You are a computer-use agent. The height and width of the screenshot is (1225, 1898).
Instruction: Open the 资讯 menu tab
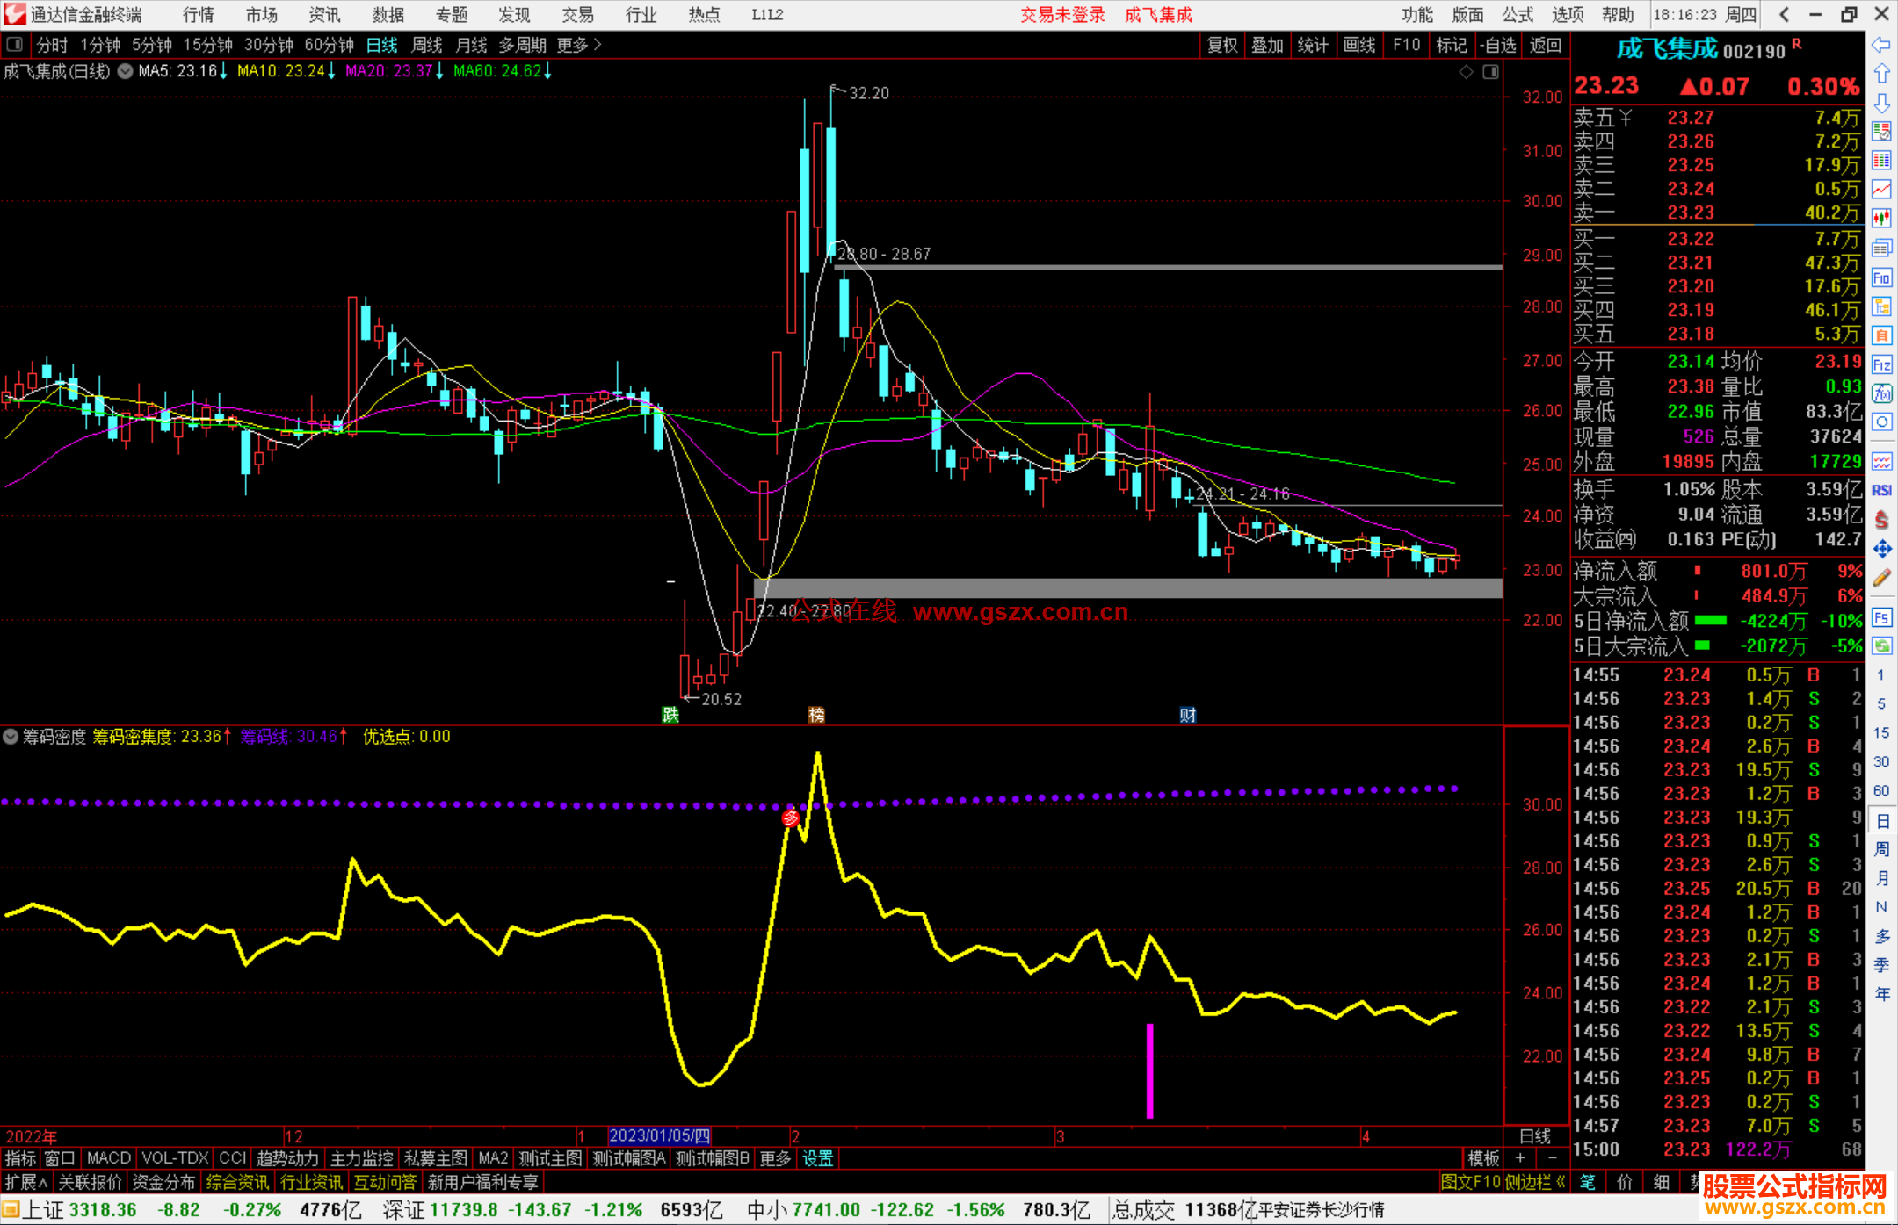pyautogui.click(x=324, y=14)
